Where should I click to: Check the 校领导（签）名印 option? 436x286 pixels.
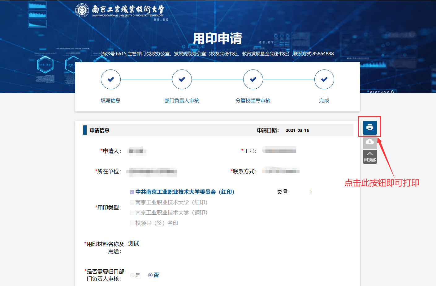[132, 223]
